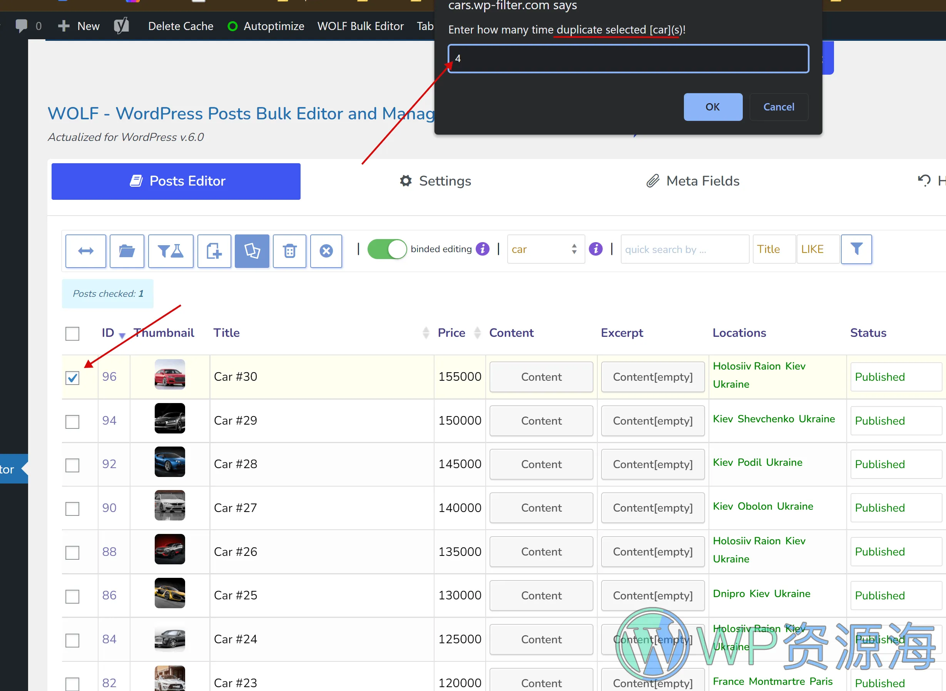Click the comments bubble icon
This screenshot has width=946, height=691.
[x=21, y=26]
